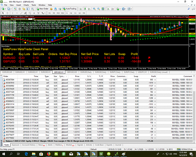Image resolution: width=196 pixels, height=157 pixels.
Task: Draw a vertical line tool
Action: 13,13
